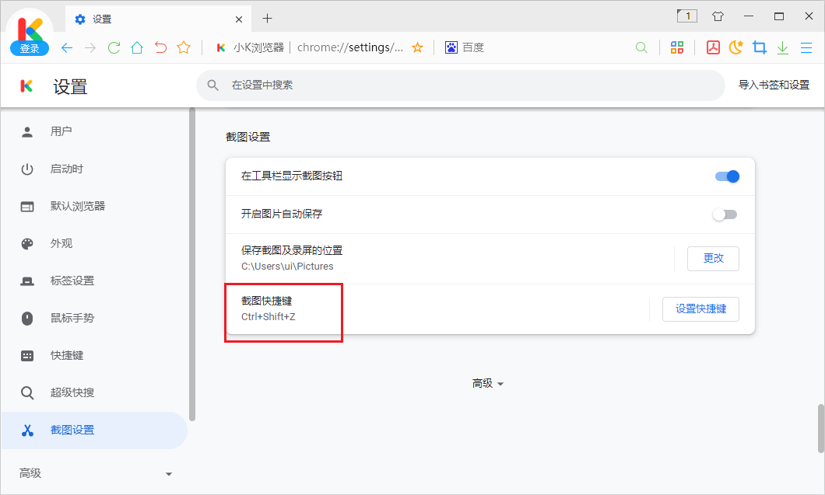Click the K logo beside 设置 title
The height and width of the screenshot is (495, 825).
click(x=26, y=85)
